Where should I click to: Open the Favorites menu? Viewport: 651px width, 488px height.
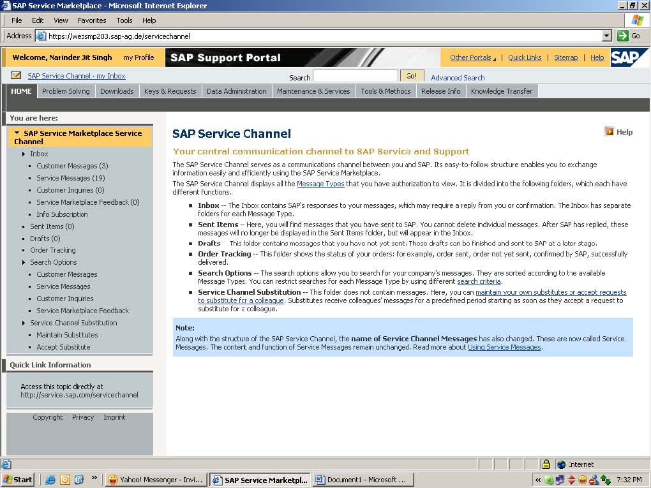coord(92,20)
